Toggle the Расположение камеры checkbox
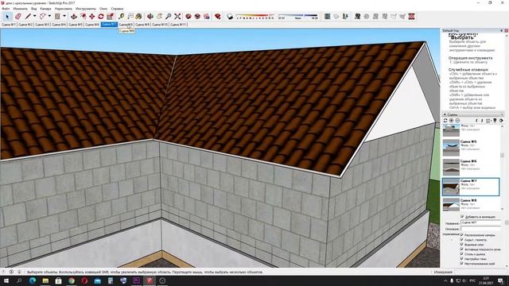 (461, 235)
